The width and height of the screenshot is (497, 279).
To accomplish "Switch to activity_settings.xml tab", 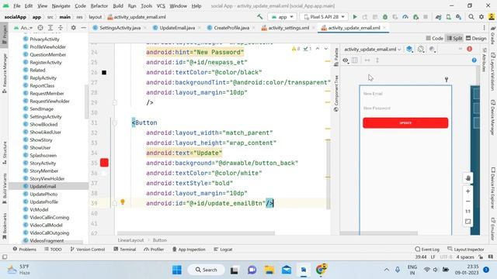I will pyautogui.click(x=288, y=28).
